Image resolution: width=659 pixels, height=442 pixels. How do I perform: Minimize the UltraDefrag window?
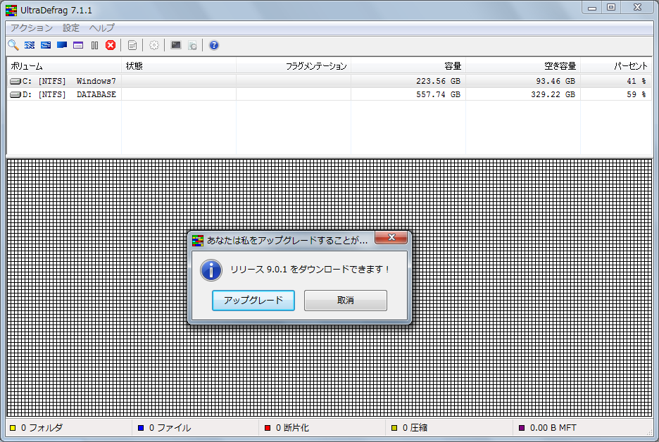click(x=591, y=8)
